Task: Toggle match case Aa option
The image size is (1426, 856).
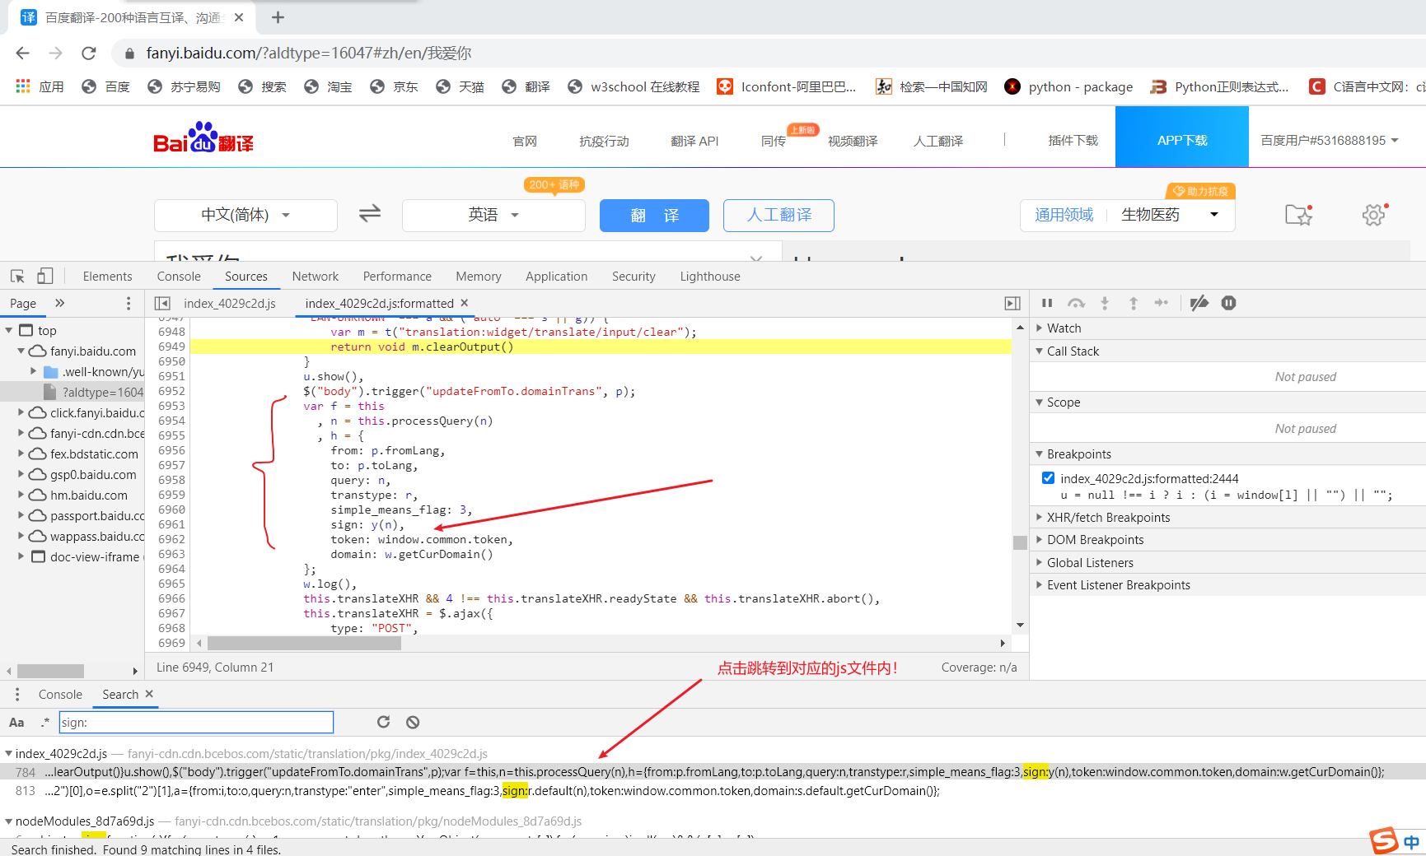Action: pos(16,723)
